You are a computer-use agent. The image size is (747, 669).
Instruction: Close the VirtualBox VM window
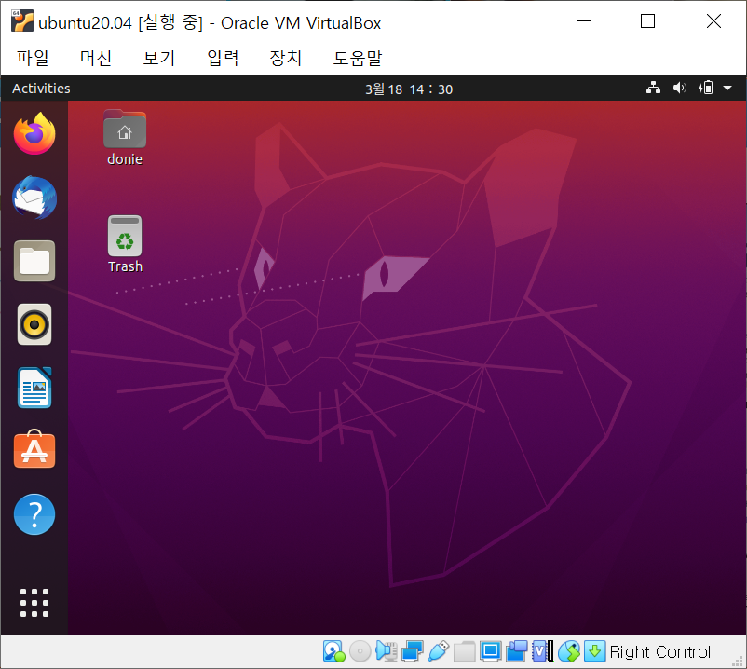[x=713, y=21]
